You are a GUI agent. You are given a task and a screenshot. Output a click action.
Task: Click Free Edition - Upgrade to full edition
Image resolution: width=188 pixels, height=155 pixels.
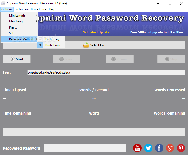(x=157, y=32)
